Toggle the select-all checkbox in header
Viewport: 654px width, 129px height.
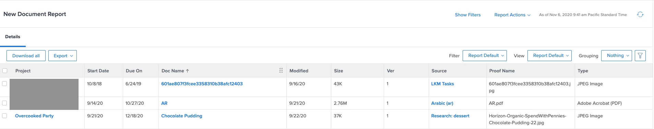coord(5,71)
